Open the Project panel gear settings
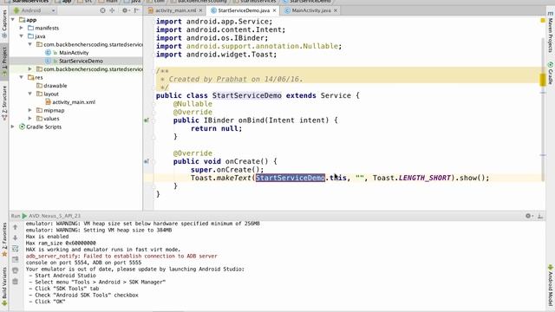555x312 pixels. 125,10
